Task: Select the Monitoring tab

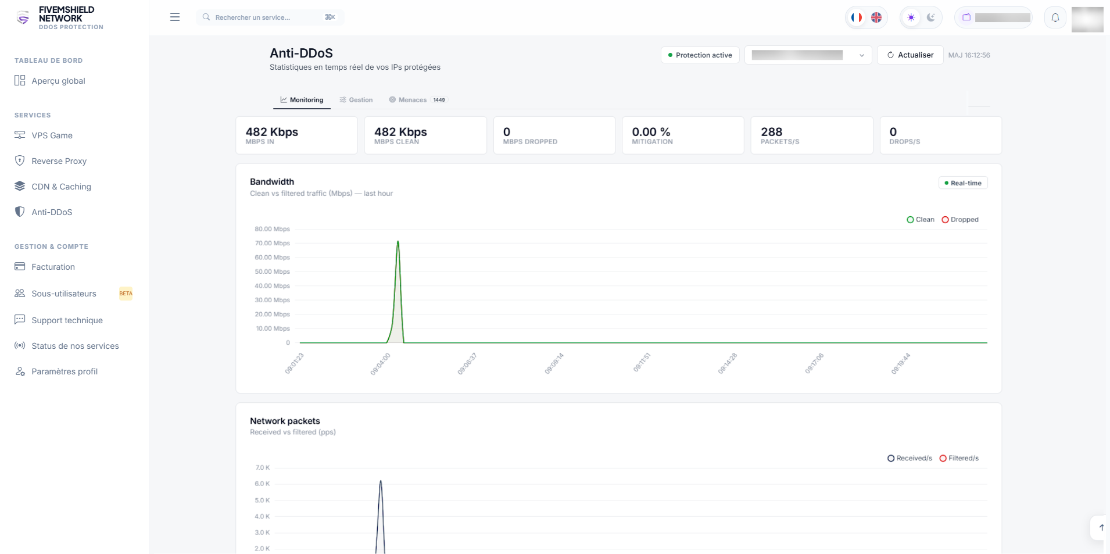Action: [302, 100]
